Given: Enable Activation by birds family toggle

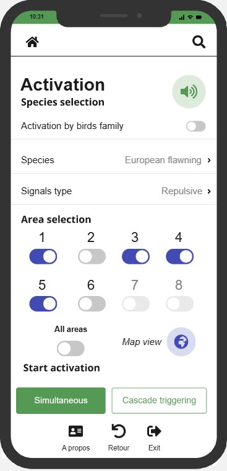Looking at the screenshot, I should click(x=196, y=127).
